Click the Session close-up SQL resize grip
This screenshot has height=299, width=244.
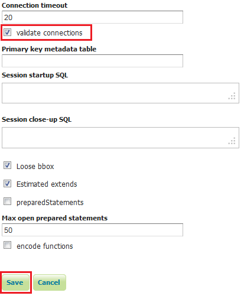click(232, 141)
